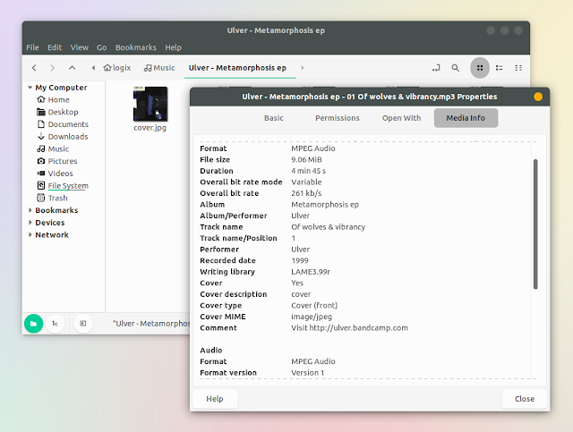Click the 'Metamorphosis ep' album value
573x432 pixels.
point(325,205)
